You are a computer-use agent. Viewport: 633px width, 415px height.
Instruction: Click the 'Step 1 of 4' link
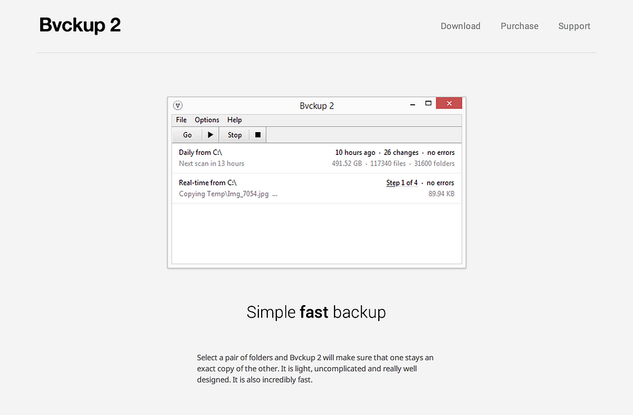coord(402,183)
